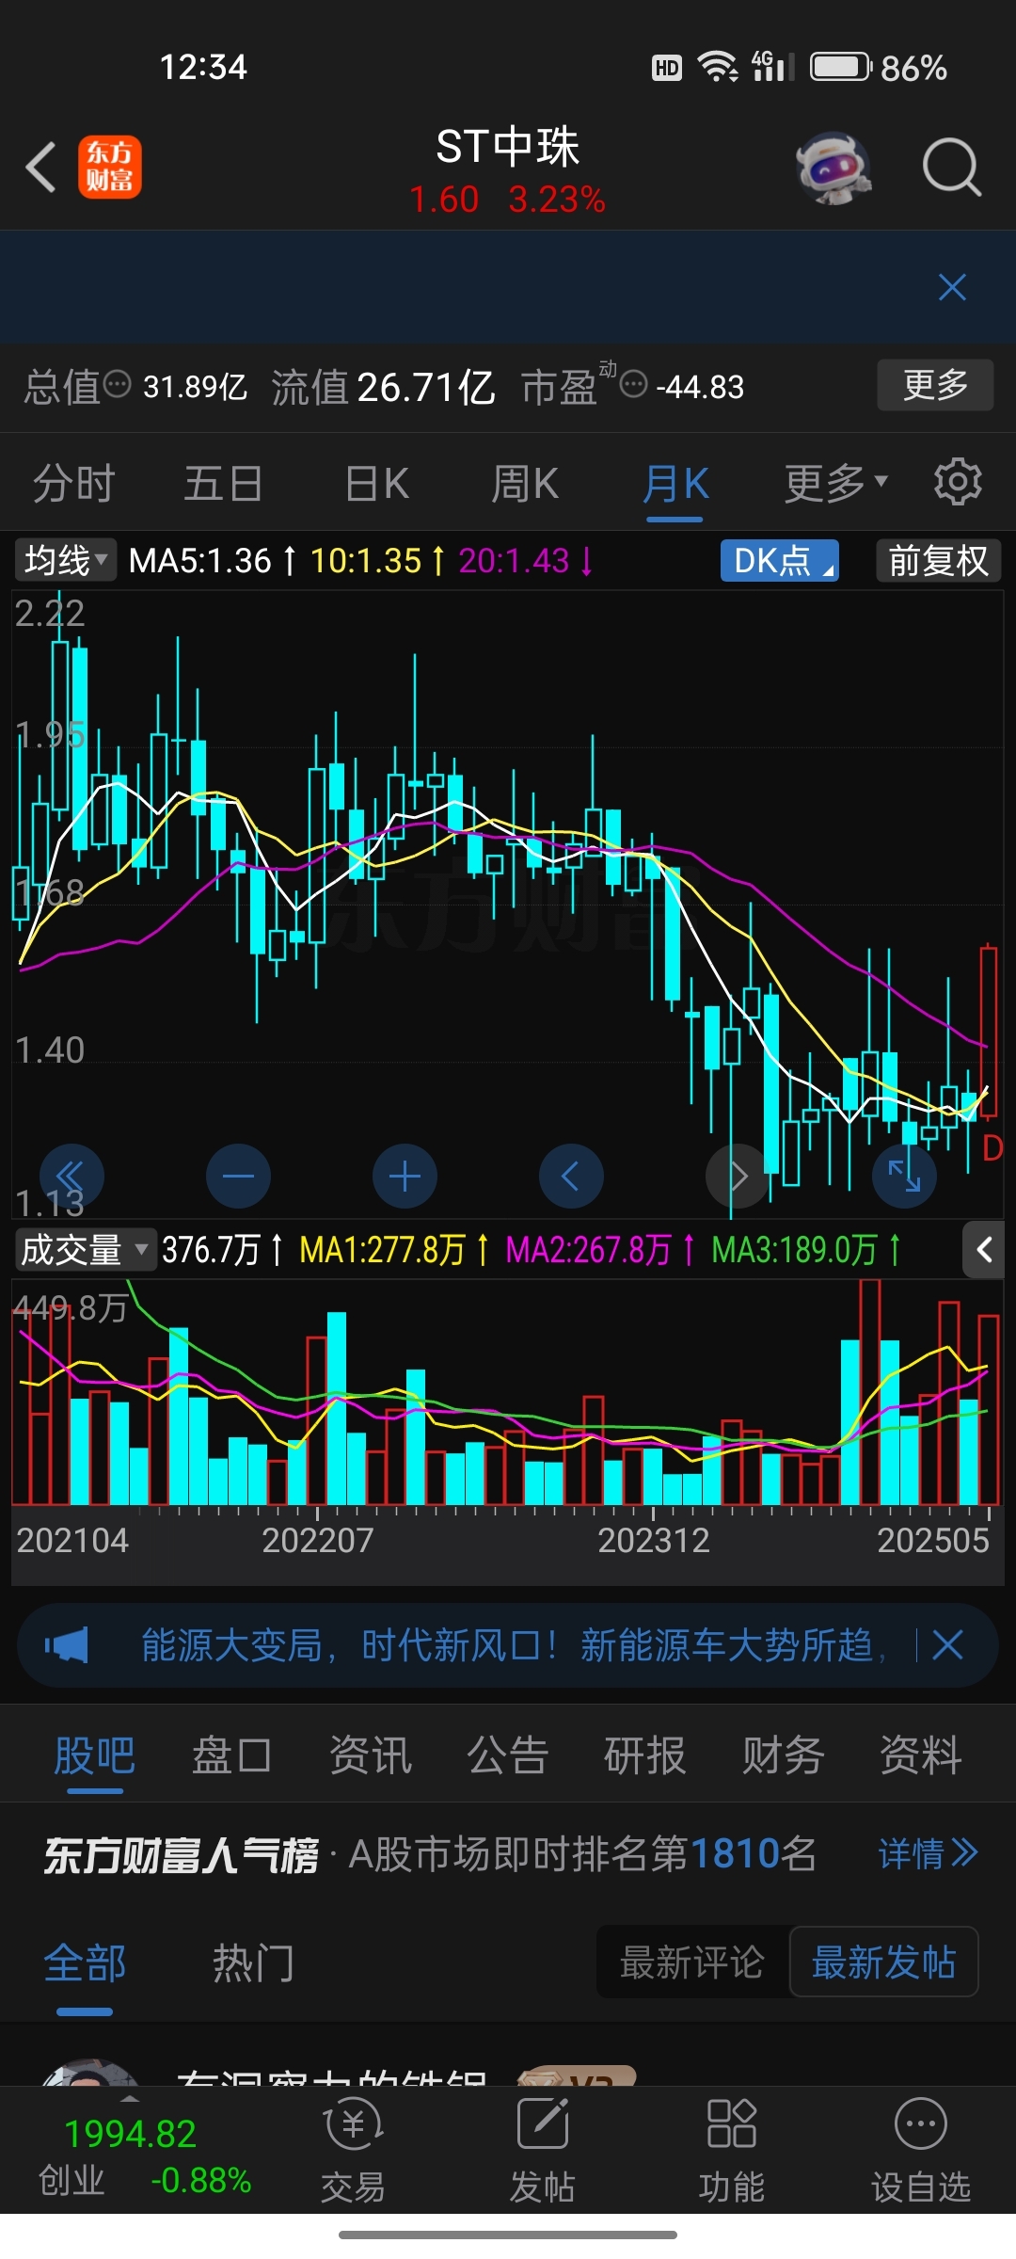Switch to 日K chart tab
This screenshot has height=2259, width=1016.
click(376, 483)
